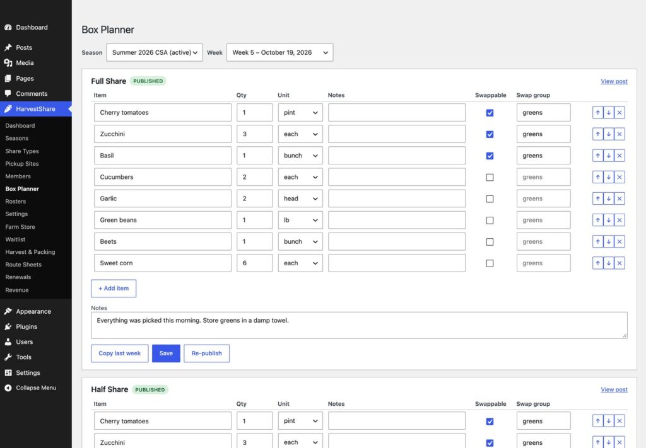Click the Tools wrench icon
646x448 pixels.
[x=8, y=357]
